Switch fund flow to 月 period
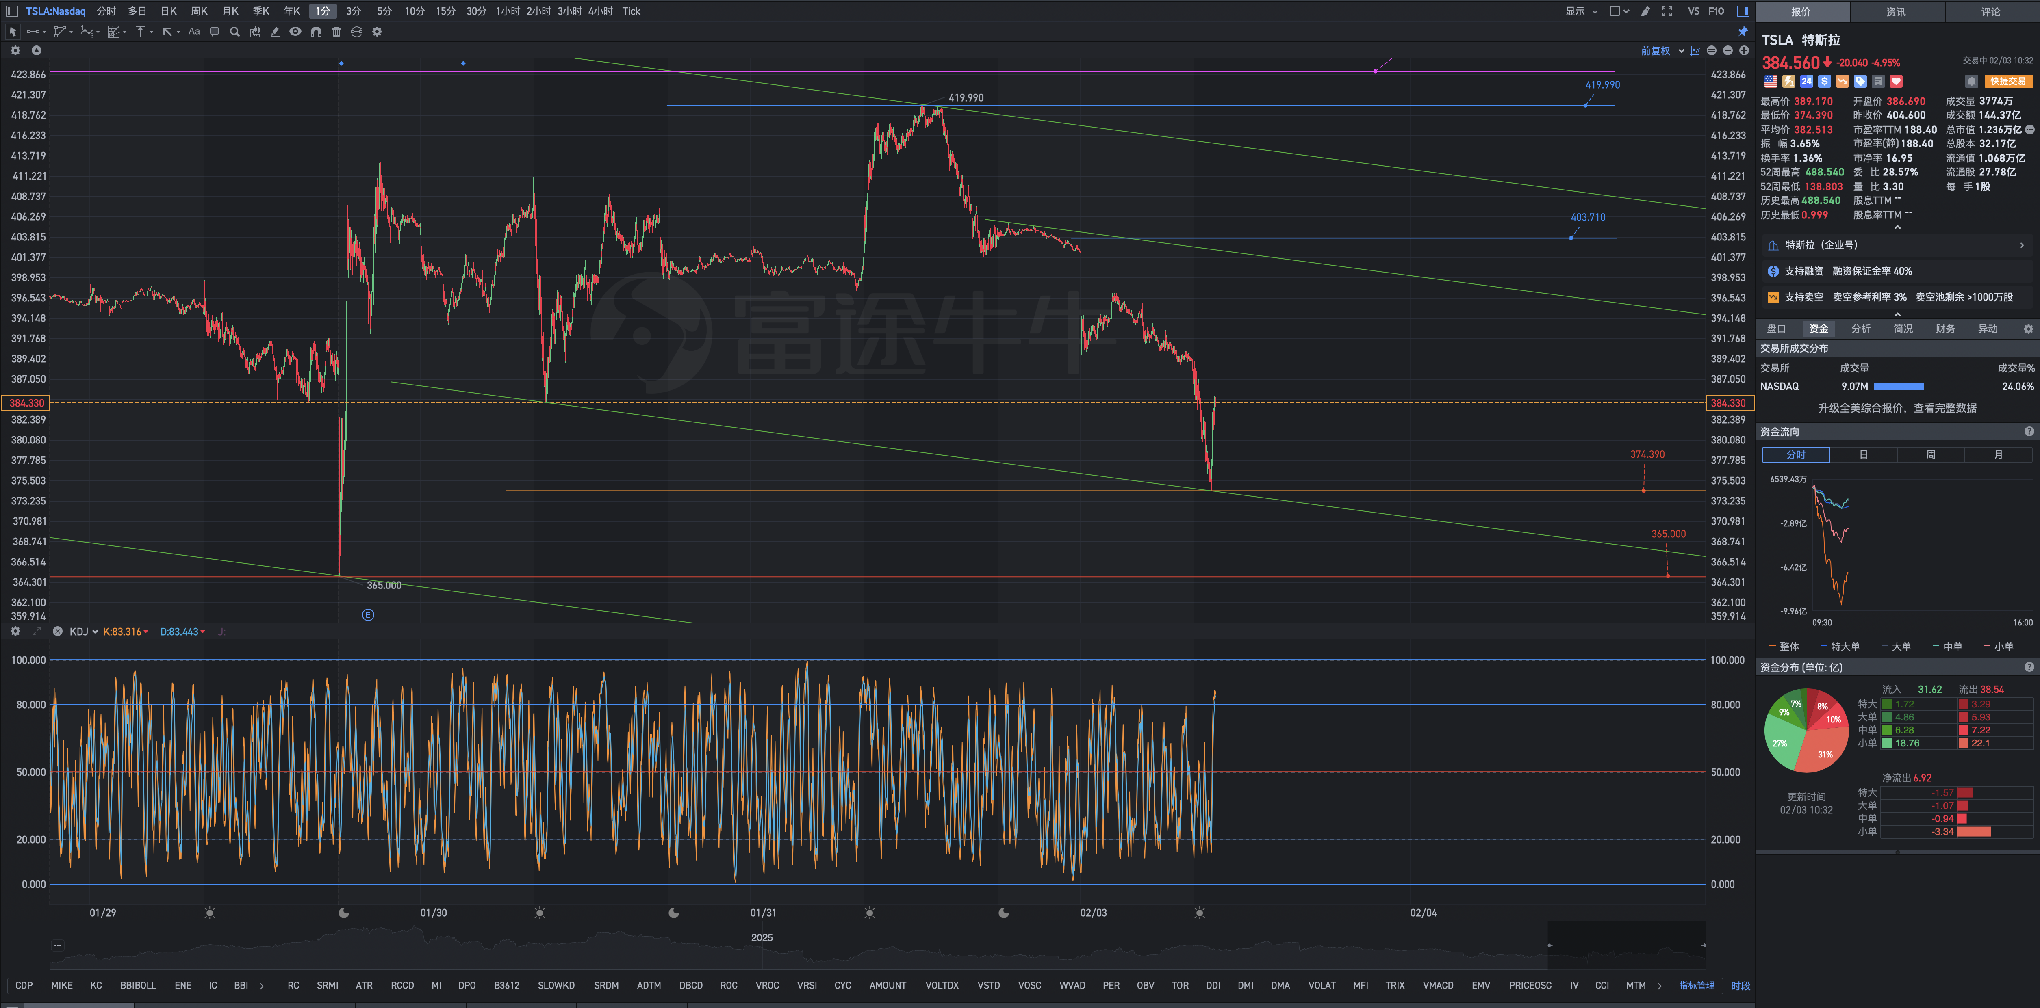 (x=1998, y=455)
